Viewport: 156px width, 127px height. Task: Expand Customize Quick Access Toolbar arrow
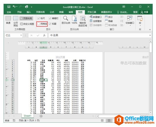pos(32,7)
